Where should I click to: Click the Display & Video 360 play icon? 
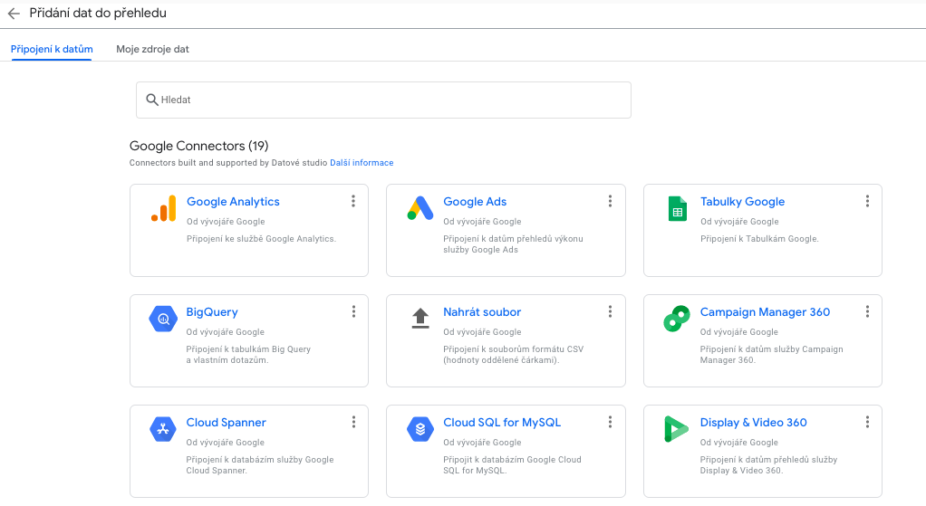[x=676, y=429]
